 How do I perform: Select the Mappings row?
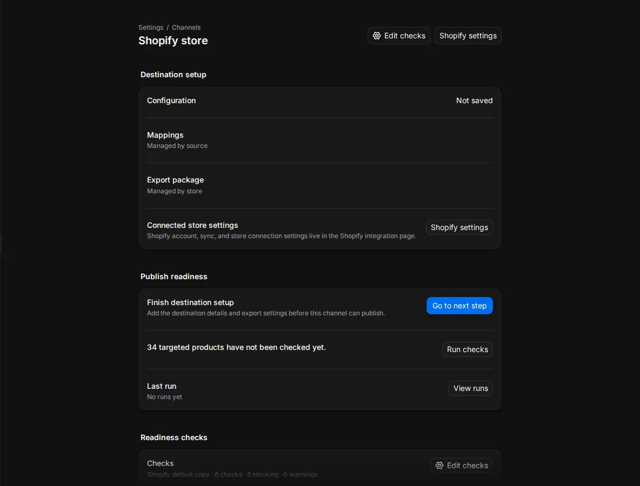319,140
